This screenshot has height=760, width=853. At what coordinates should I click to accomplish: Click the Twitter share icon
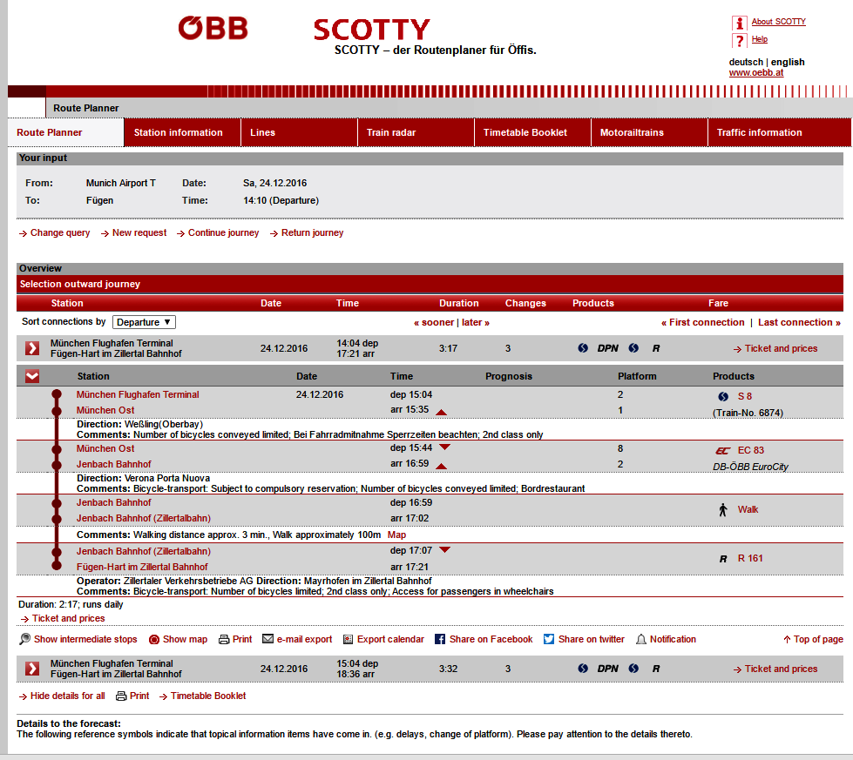[548, 639]
